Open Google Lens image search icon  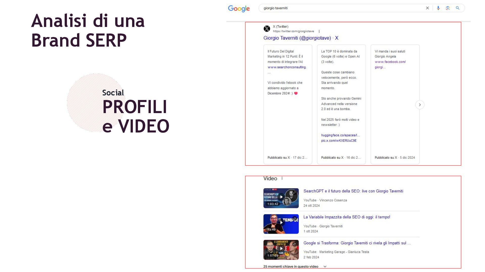click(448, 8)
